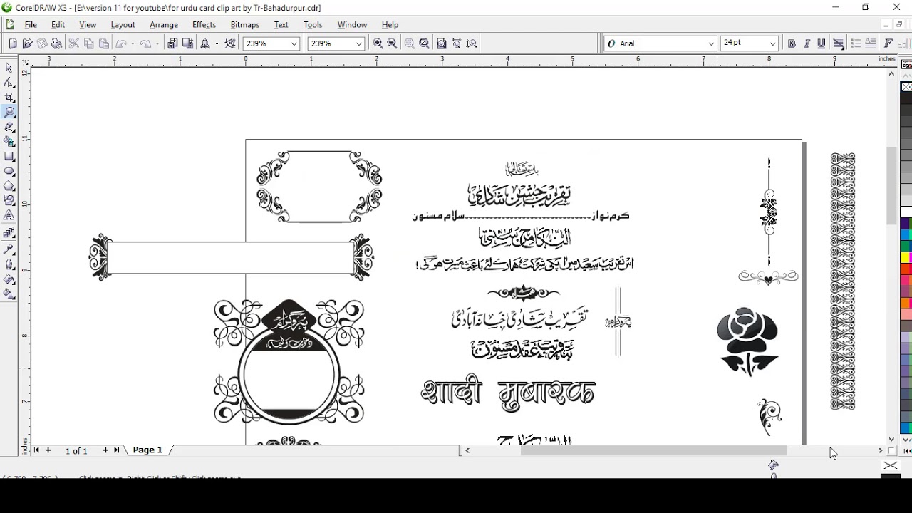Click the Export icon
Screen dimensions: 912x513
(187, 43)
